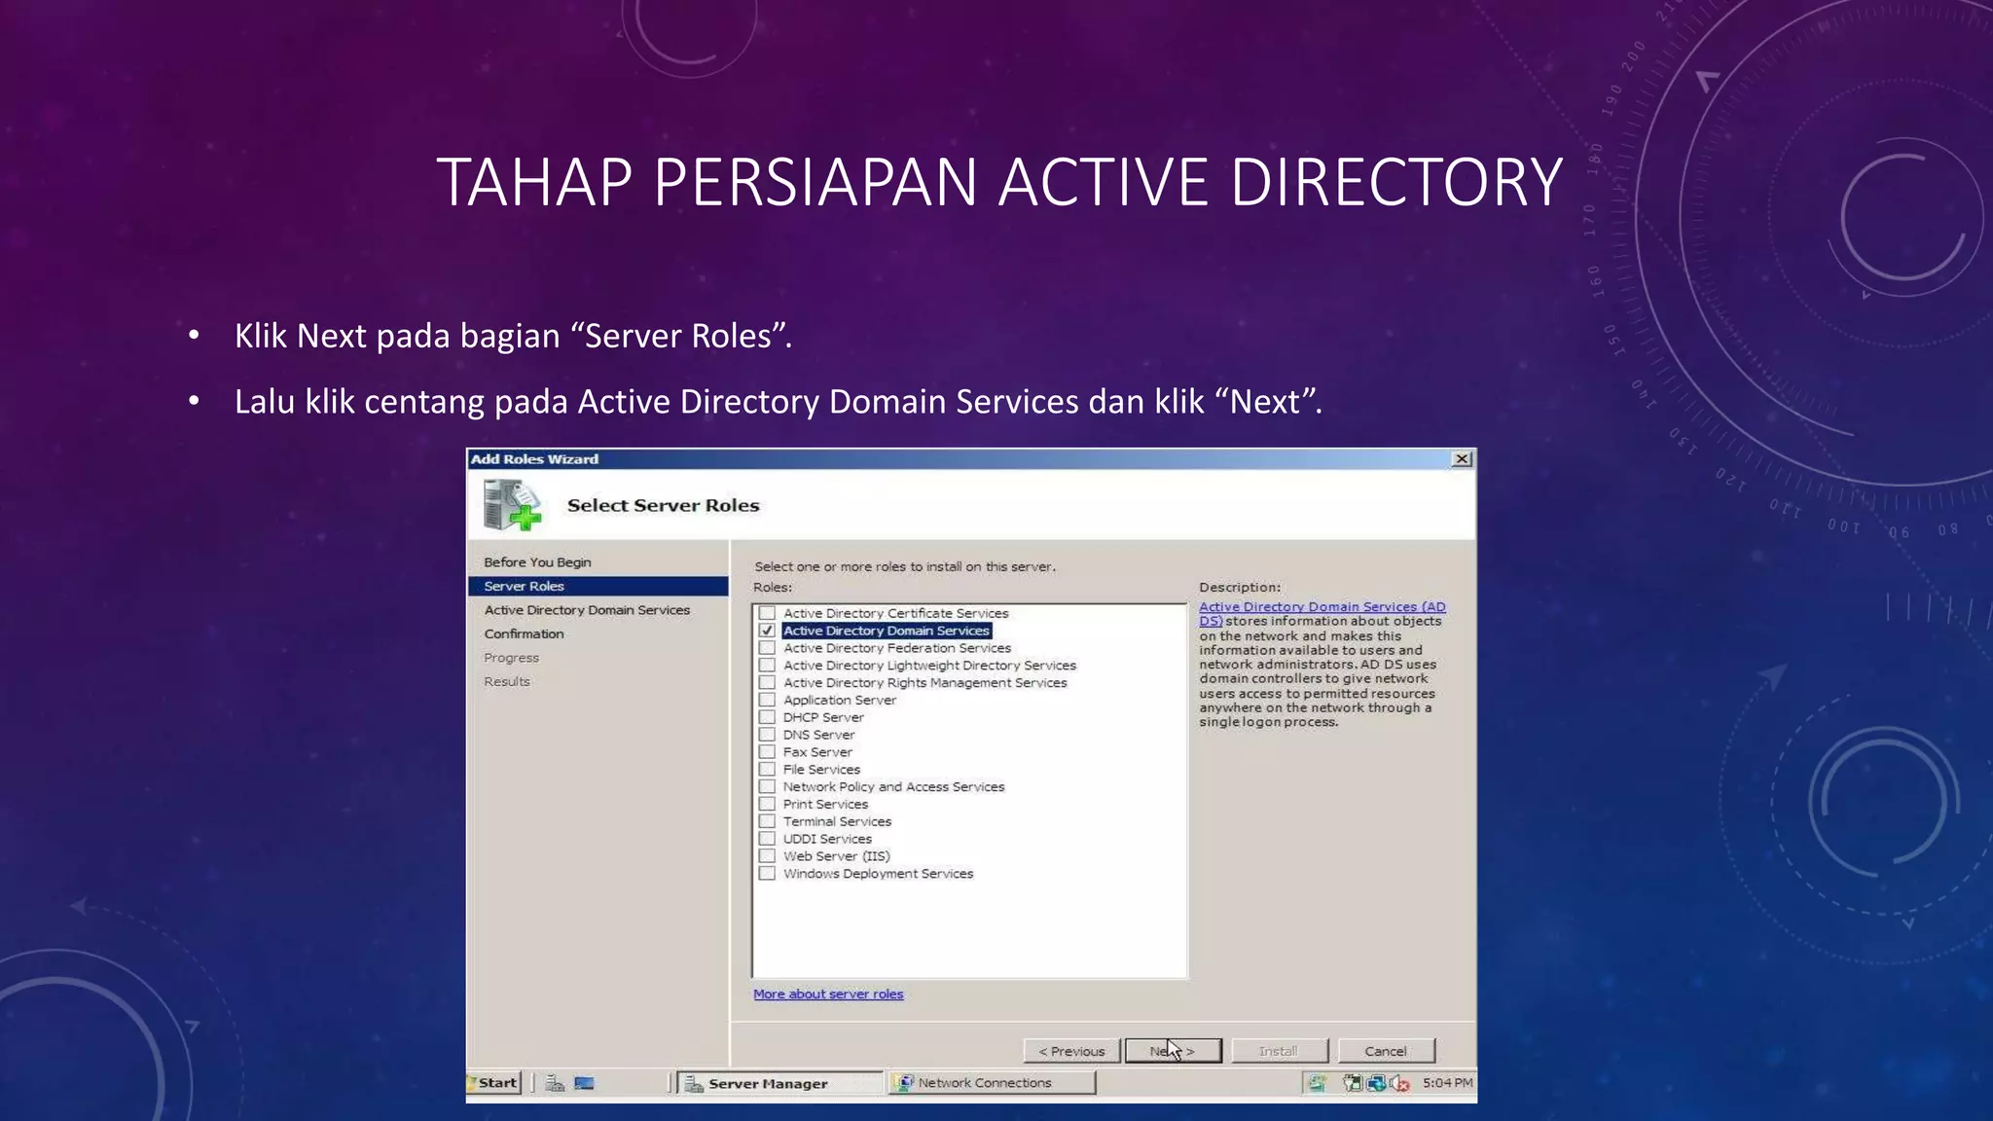Screen dimensions: 1993x1121
Task: Click Show Desktop quick launch icon
Action: tap(584, 1083)
